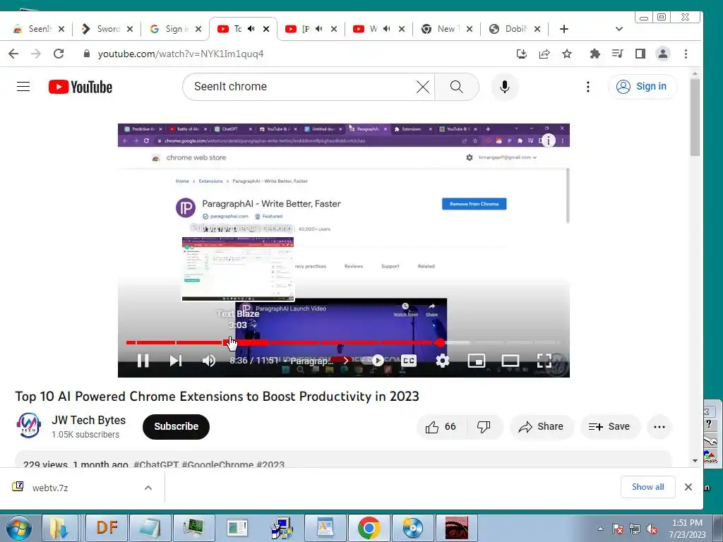Open the speaker volume tray icon
The width and height of the screenshot is (723, 542).
click(652, 529)
